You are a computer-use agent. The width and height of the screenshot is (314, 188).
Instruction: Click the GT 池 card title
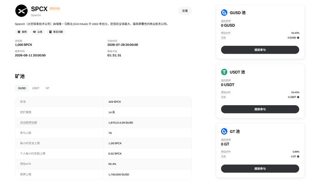click(235, 132)
